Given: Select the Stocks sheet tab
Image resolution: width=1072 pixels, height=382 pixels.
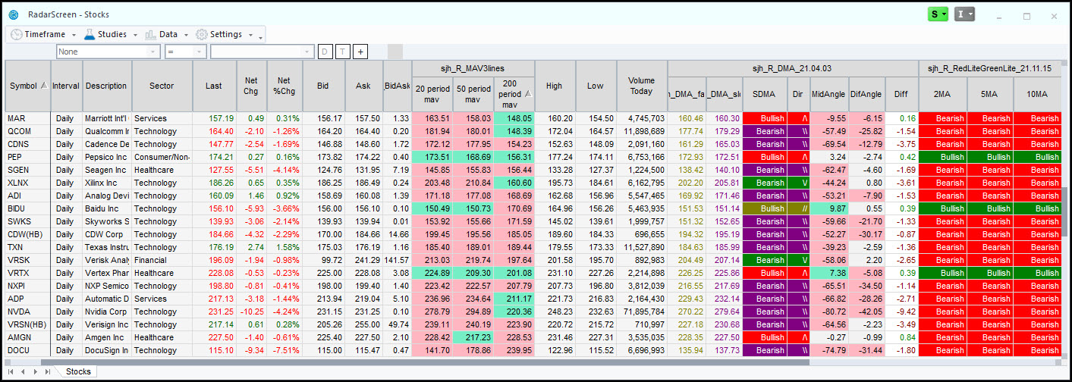Looking at the screenshot, I should (x=78, y=371).
